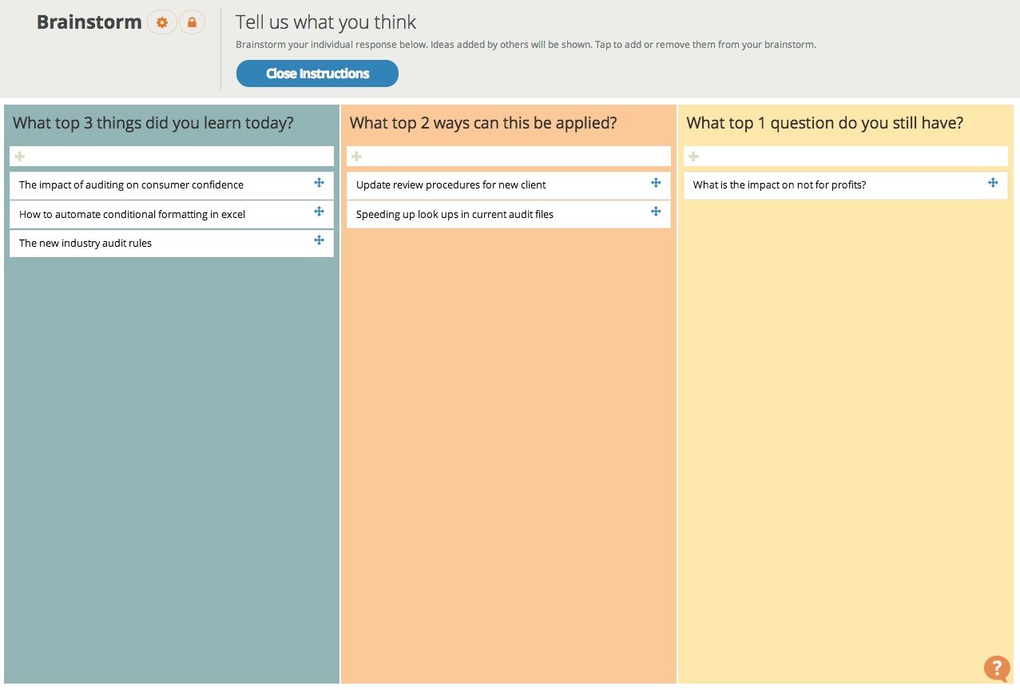Image resolution: width=1020 pixels, height=690 pixels.
Task: Click move handle on 'Update review procedures' idea
Action: click(656, 183)
